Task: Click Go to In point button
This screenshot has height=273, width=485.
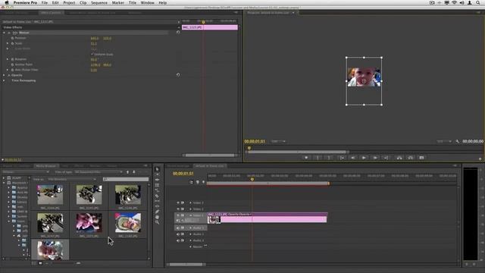Action: (x=342, y=158)
